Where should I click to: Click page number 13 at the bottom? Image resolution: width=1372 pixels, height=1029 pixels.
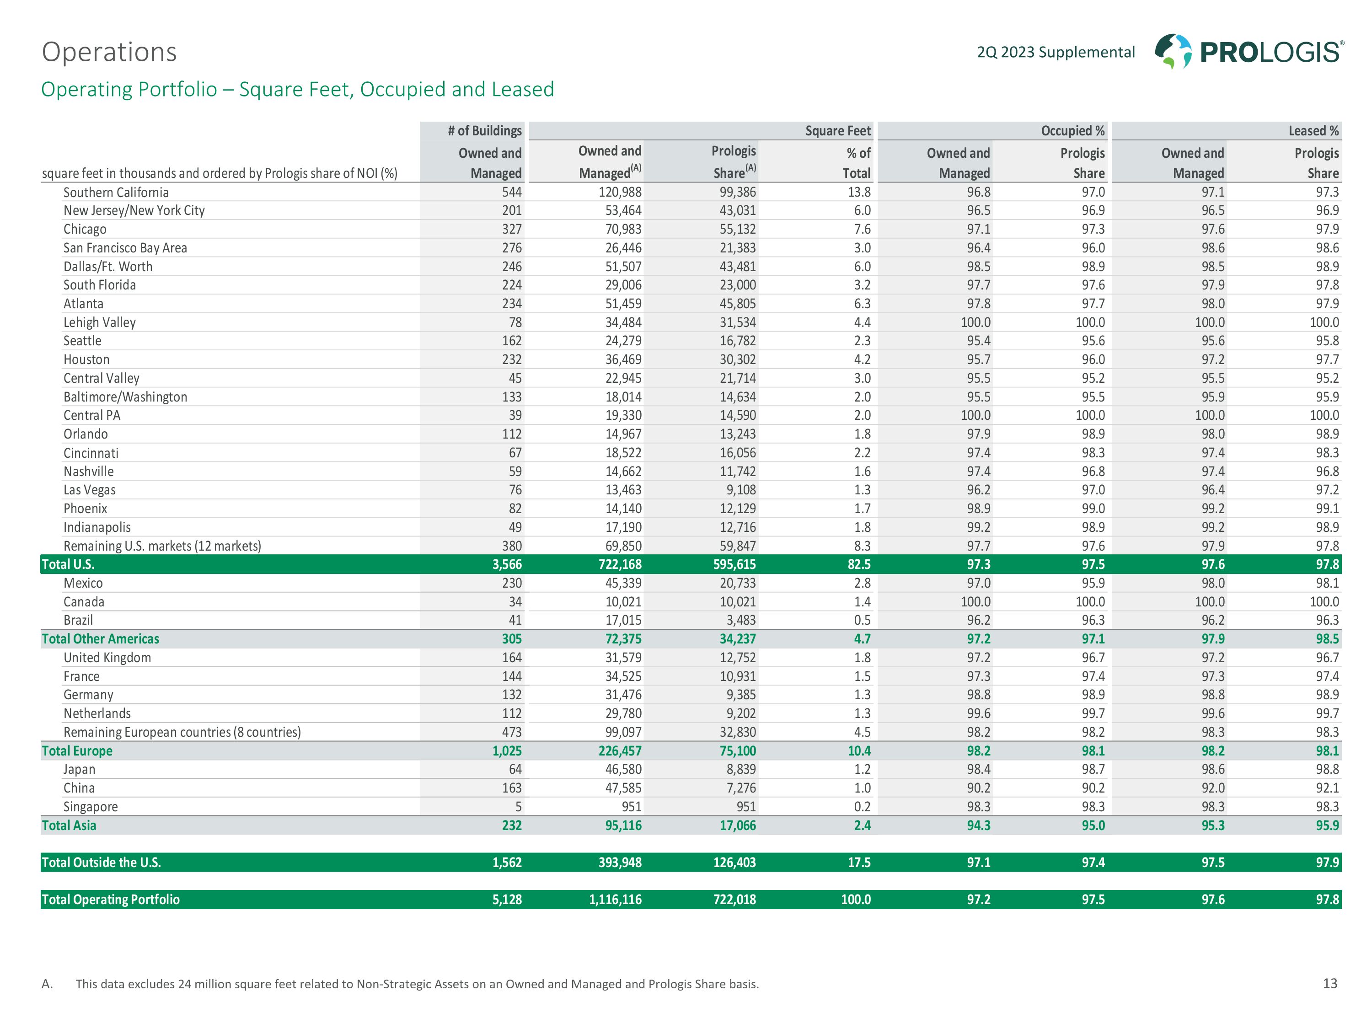1330,983
